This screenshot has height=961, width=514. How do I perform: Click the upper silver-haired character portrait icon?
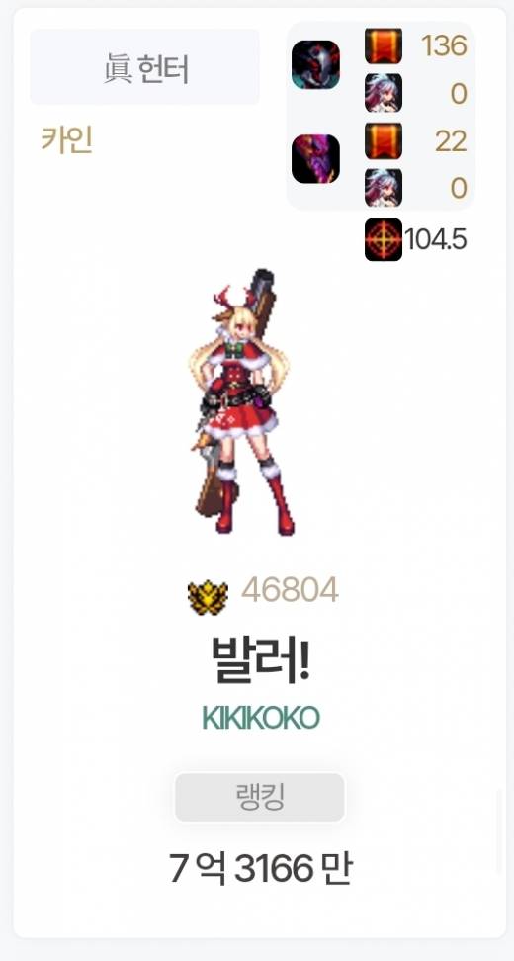point(384,93)
